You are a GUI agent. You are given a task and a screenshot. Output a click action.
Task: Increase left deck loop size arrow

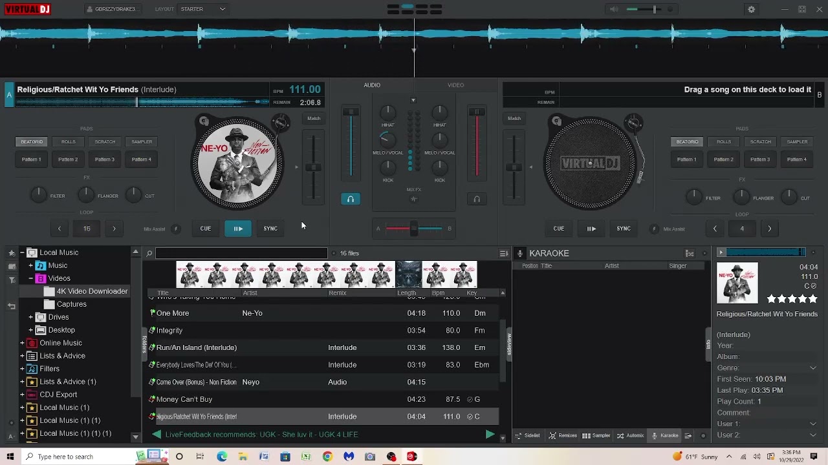coord(114,229)
